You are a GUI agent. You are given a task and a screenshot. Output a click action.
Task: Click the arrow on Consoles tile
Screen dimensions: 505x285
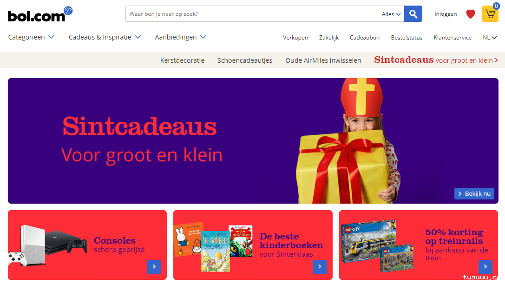tap(154, 267)
